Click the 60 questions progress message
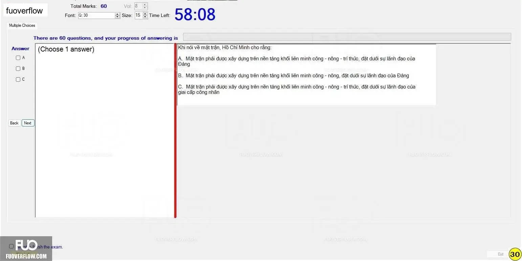The height and width of the screenshot is (261, 522). pos(106,38)
